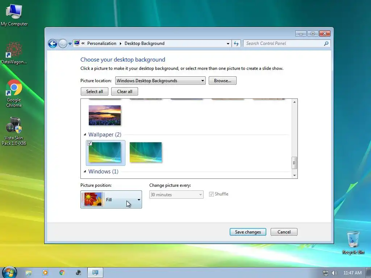Maximize the Desktop Background window

(x=313, y=34)
